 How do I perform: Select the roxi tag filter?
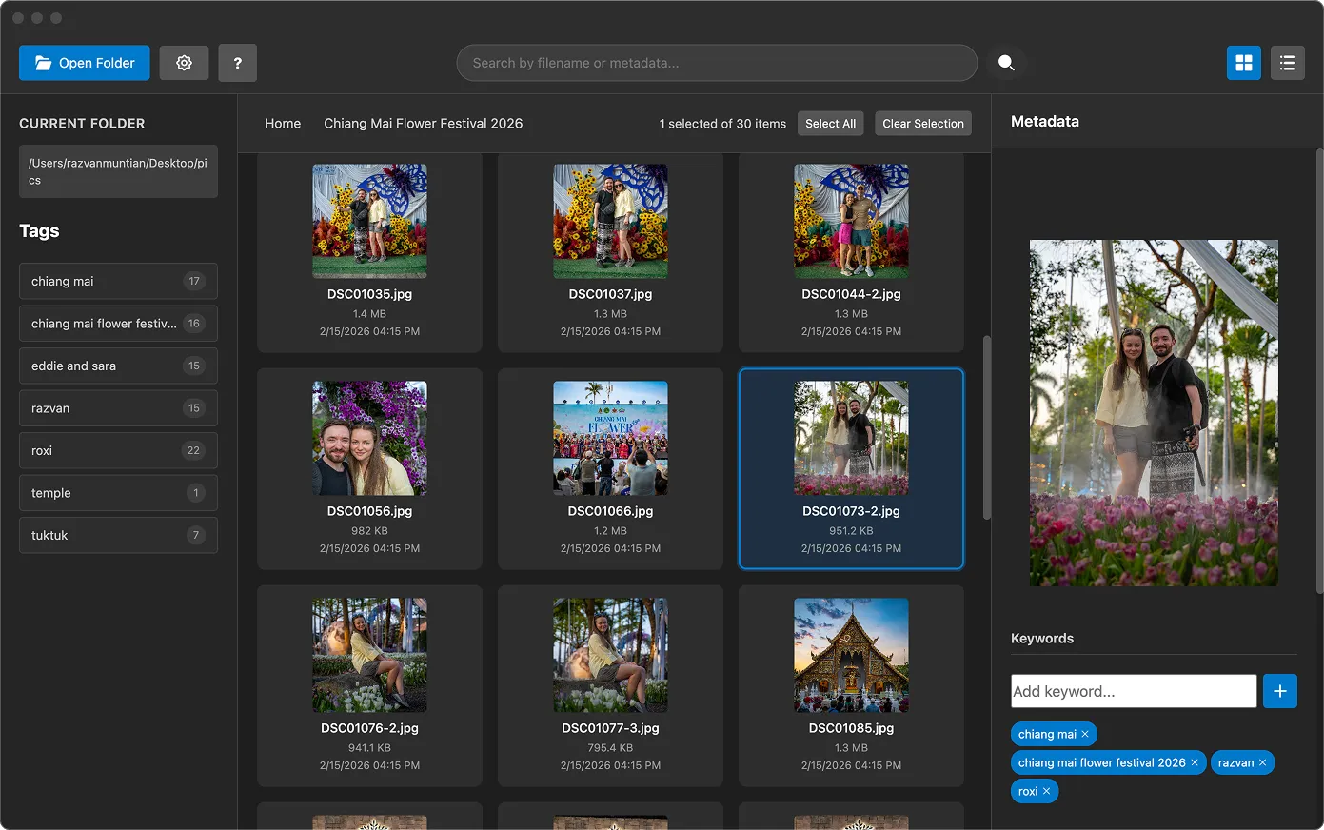(x=118, y=450)
